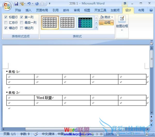Image resolution: width=155 pixels, height=137 pixels.
Task: Toggle the ruler button above the scrollbar
Action: (x=151, y=43)
